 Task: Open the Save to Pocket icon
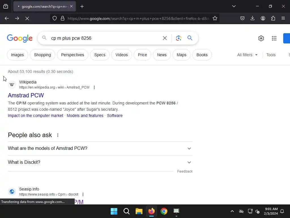242,18
